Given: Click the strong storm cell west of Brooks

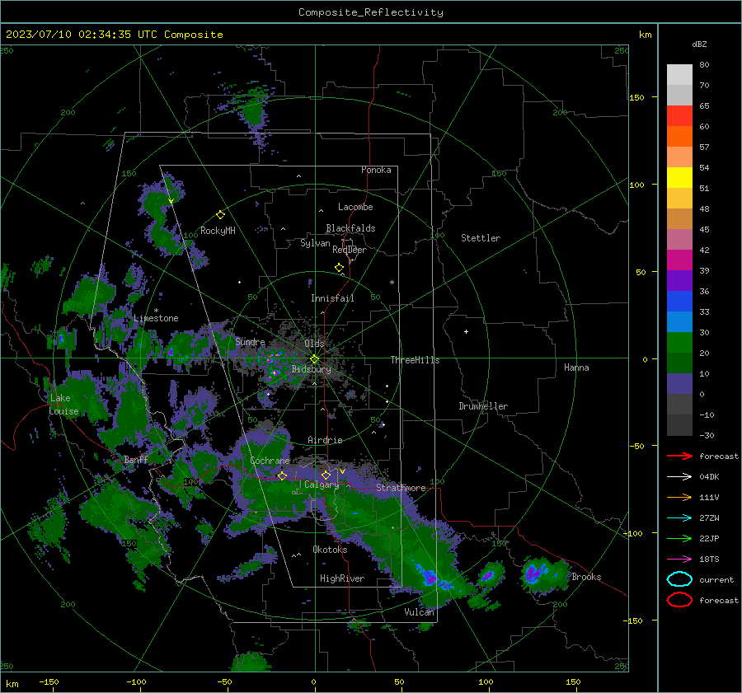Looking at the screenshot, I should coord(543,574).
